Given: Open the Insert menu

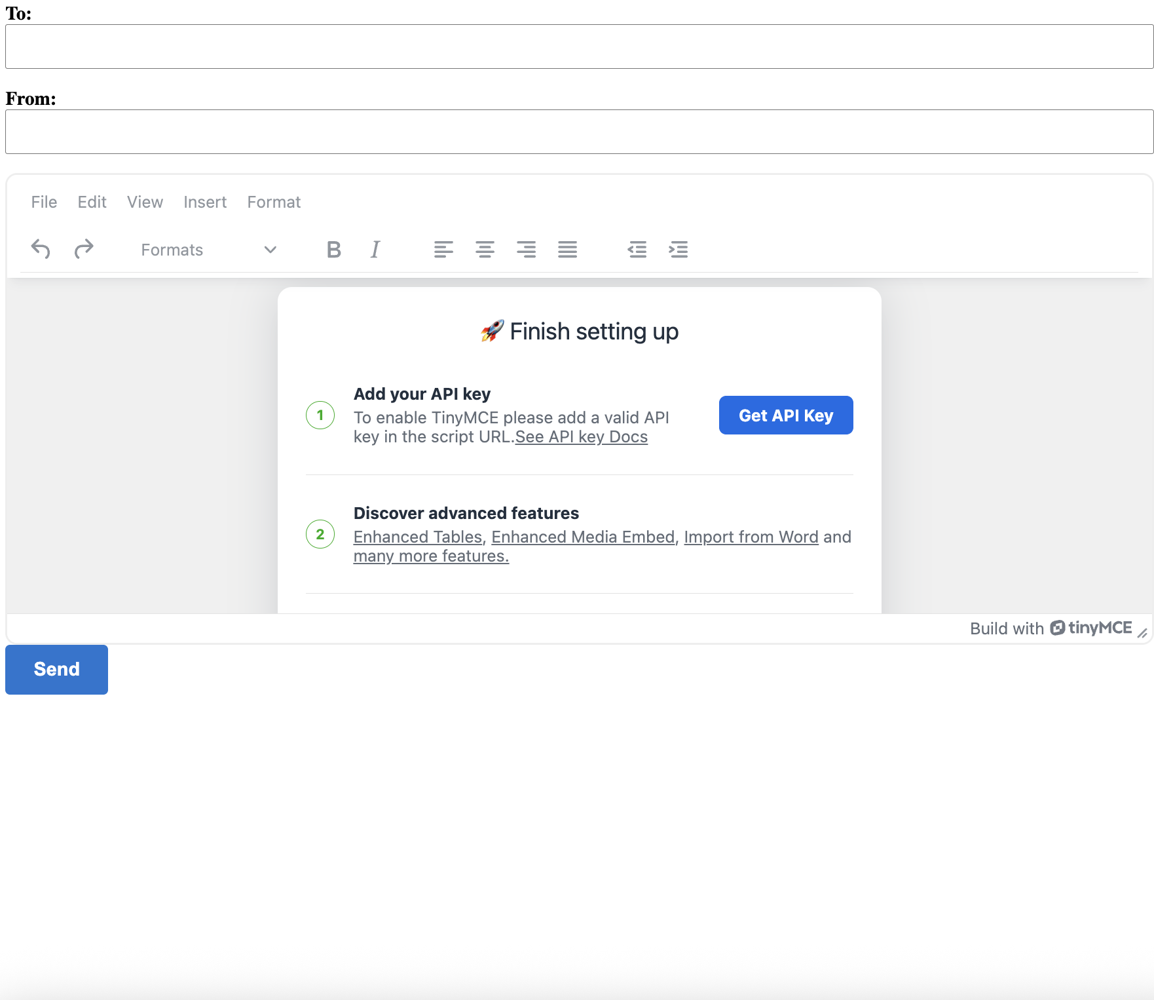Looking at the screenshot, I should pos(205,202).
